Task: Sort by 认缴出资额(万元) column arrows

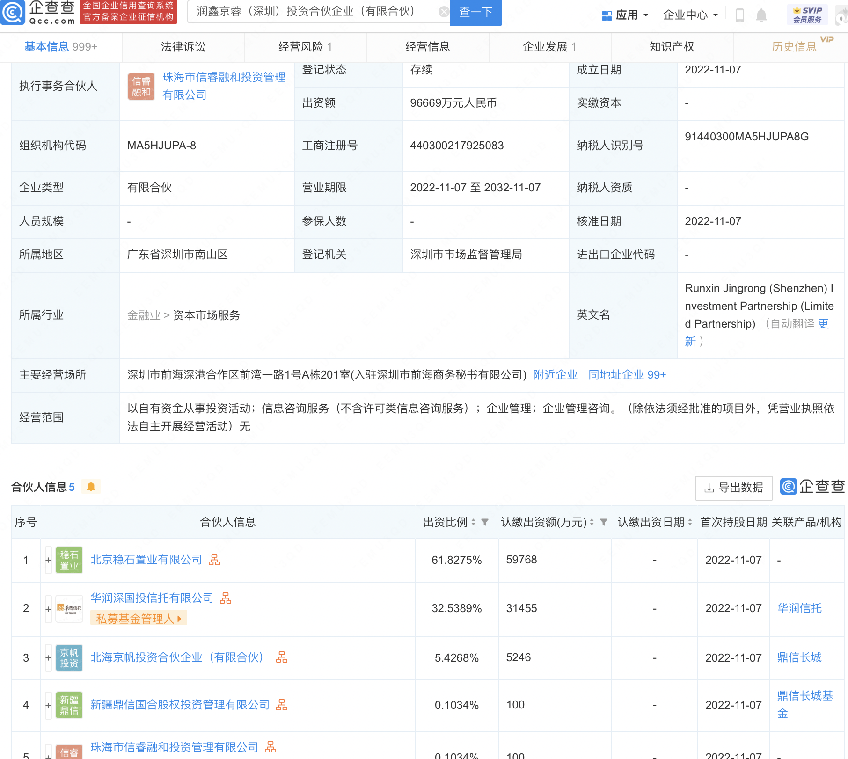Action: pos(592,522)
